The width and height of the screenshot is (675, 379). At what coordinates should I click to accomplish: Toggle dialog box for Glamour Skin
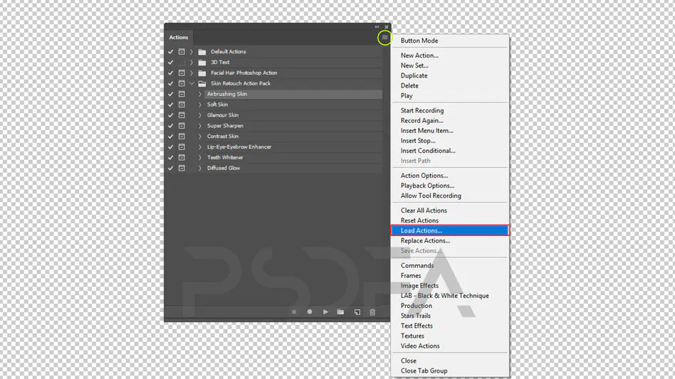(x=182, y=115)
